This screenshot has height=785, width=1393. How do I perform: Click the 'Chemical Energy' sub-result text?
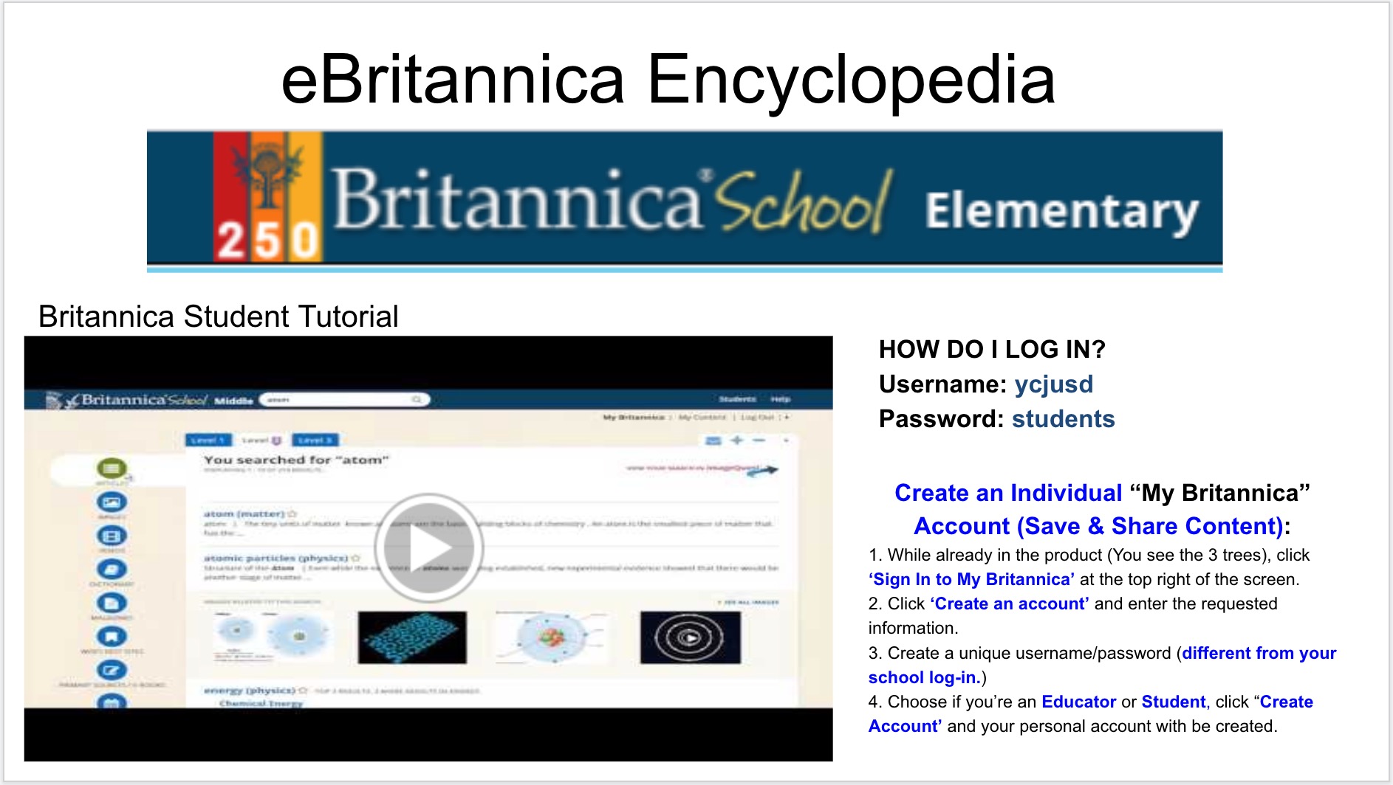[261, 703]
